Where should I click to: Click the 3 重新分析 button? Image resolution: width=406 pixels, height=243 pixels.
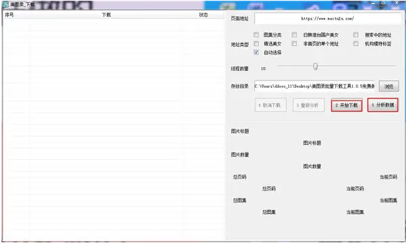pos(308,105)
